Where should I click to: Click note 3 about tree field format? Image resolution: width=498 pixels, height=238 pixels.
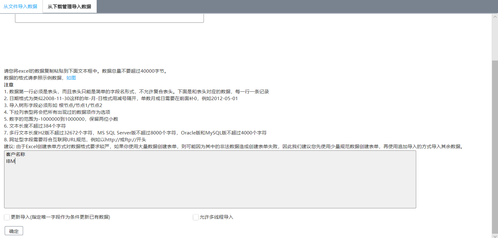(x=53, y=105)
